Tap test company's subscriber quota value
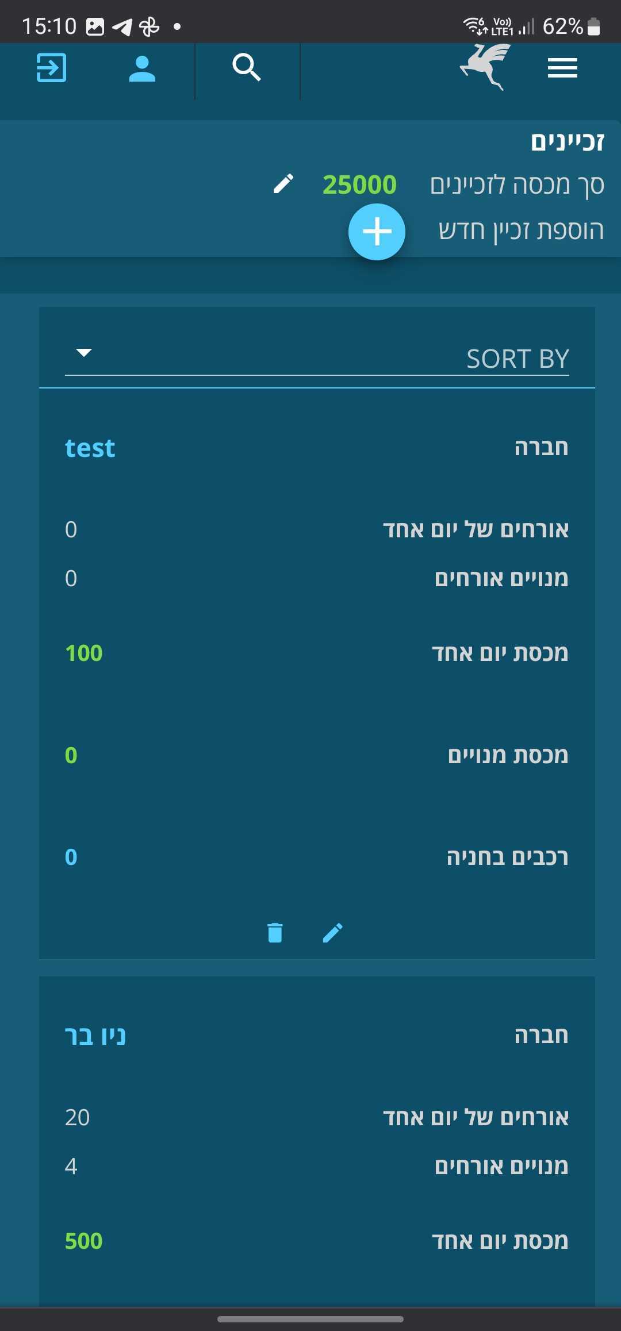Image resolution: width=621 pixels, height=1331 pixels. (x=71, y=755)
